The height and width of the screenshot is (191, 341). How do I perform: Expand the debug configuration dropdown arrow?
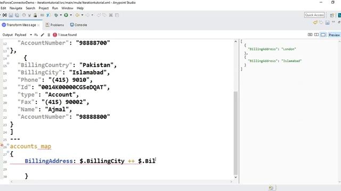(61, 15)
